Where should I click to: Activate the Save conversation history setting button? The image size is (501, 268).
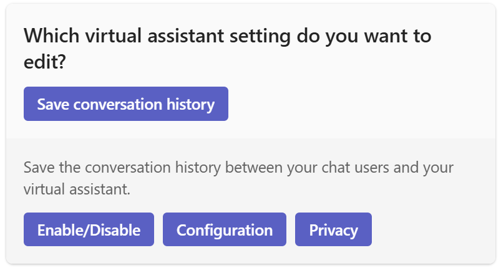tap(125, 103)
